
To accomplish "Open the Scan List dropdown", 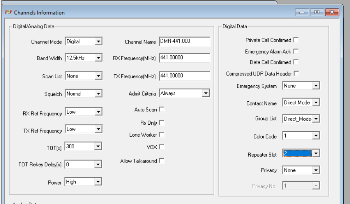I will coord(98,76).
